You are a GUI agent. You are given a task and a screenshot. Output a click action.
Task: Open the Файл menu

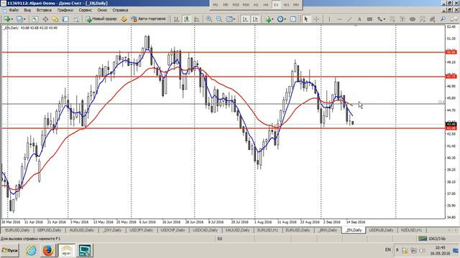14,10
